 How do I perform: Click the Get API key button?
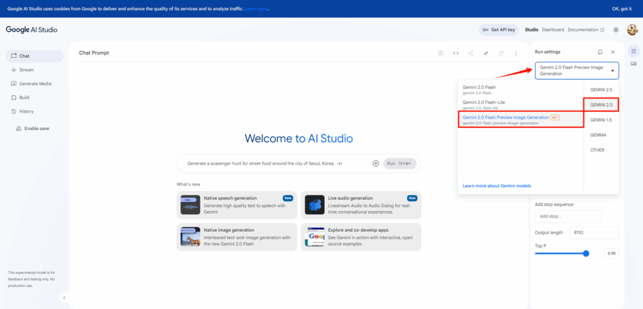tap(499, 30)
